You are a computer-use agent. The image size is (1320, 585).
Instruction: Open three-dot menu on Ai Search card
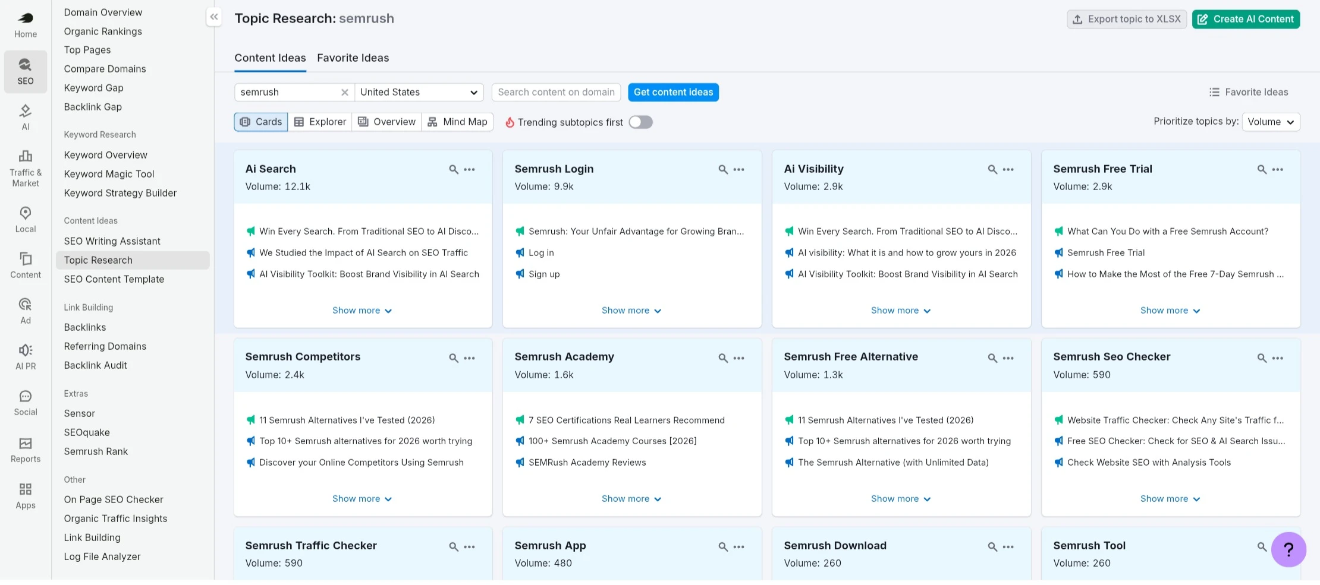pos(470,169)
